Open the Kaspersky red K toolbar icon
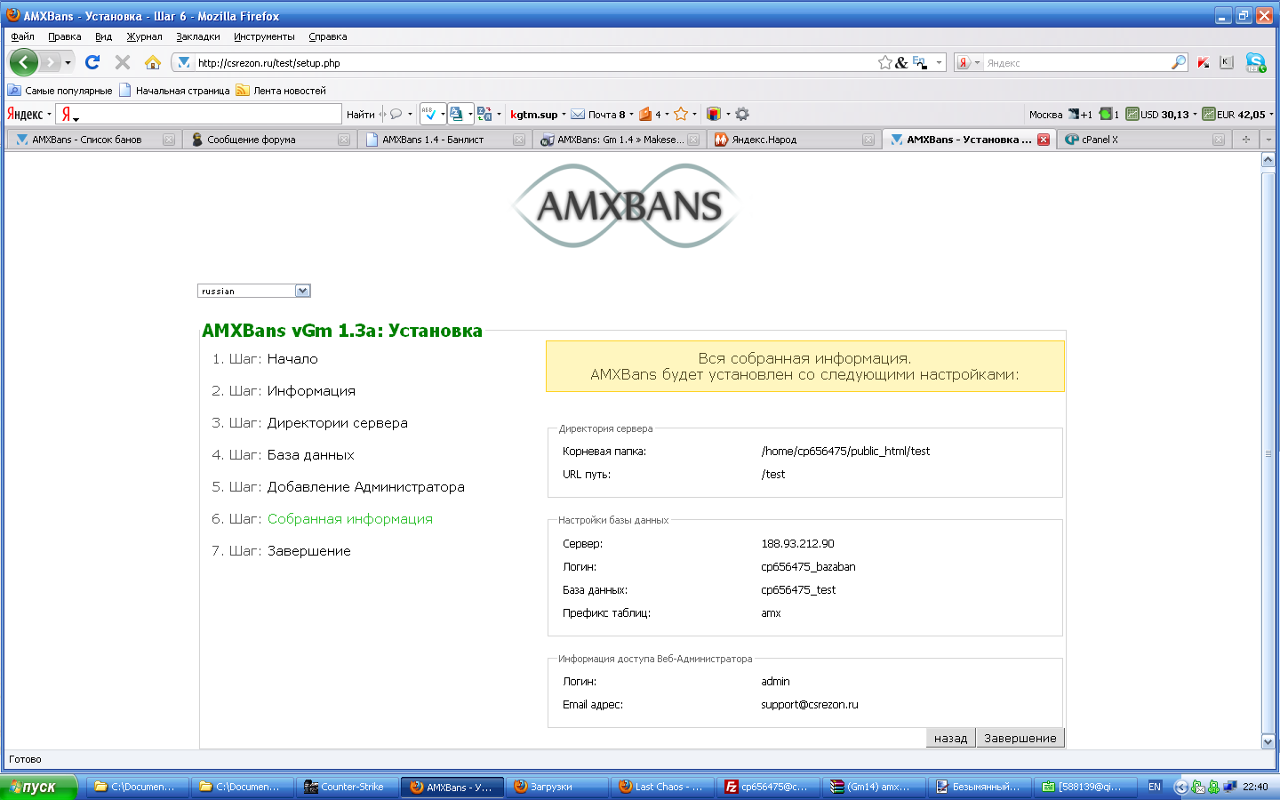1280x800 pixels. point(1204,62)
